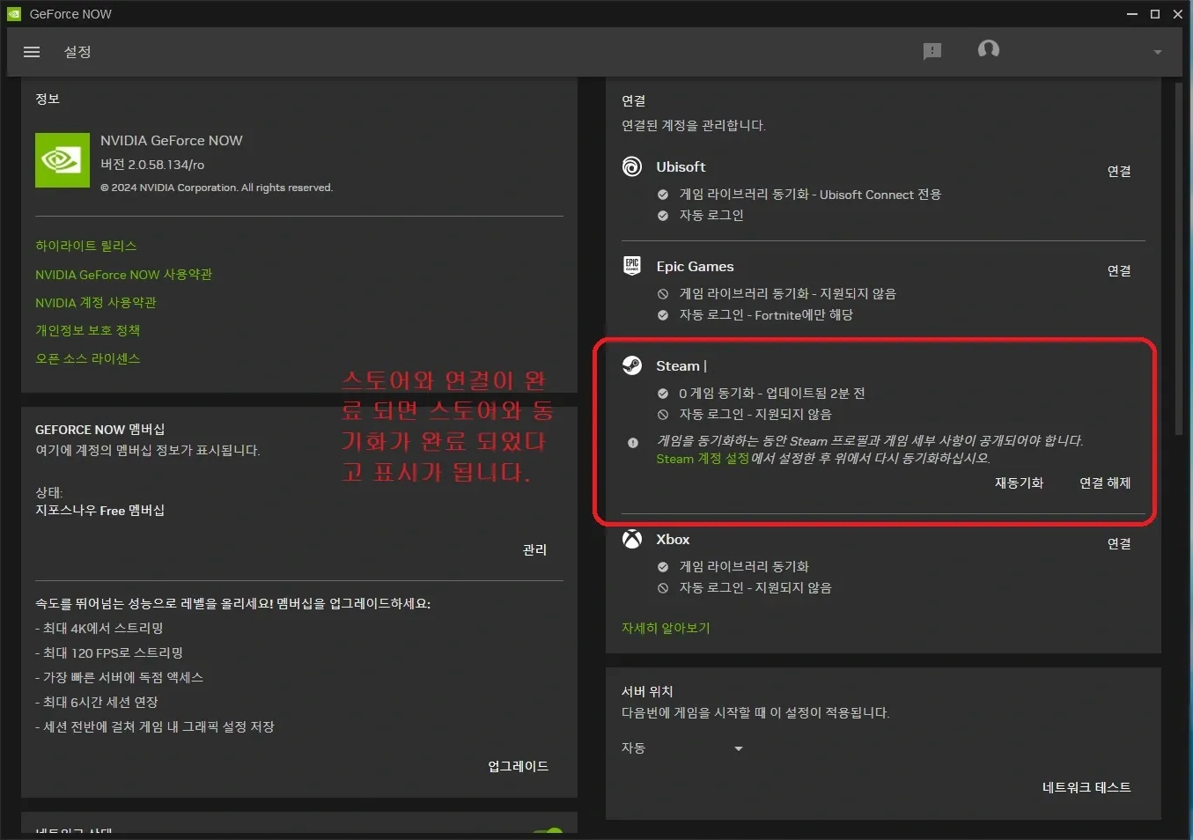Viewport: 1193px width, 840px height.
Task: Open the 자세히 알아보기 link
Action: tap(666, 628)
